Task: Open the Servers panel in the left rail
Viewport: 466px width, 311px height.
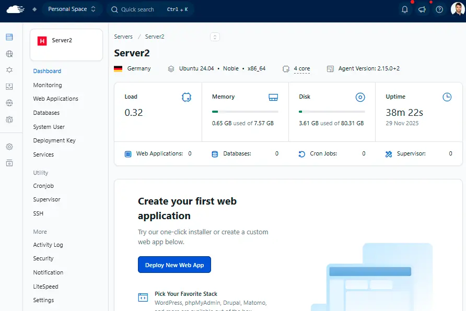Action: click(x=9, y=37)
